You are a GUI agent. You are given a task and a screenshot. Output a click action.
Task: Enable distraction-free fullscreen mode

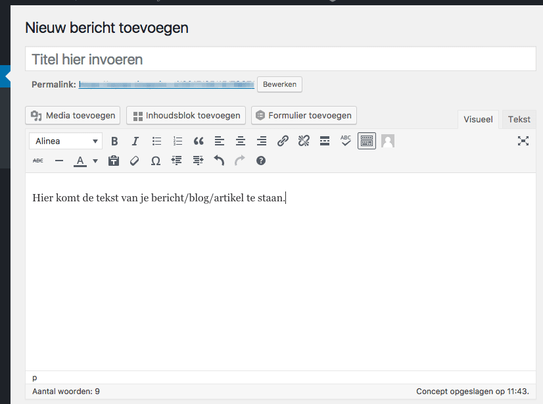(x=523, y=141)
